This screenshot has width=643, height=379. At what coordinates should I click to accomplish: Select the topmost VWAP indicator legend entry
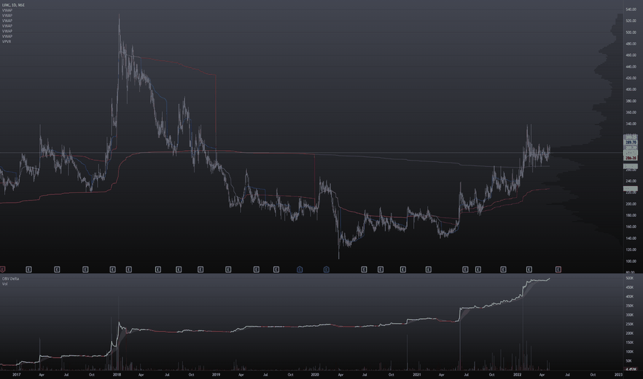[7, 10]
